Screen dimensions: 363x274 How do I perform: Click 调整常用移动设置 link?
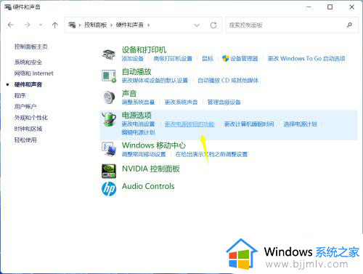point(144,154)
